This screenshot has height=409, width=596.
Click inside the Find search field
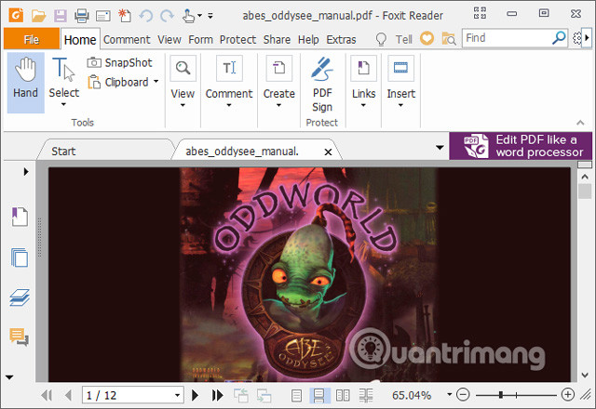click(507, 38)
